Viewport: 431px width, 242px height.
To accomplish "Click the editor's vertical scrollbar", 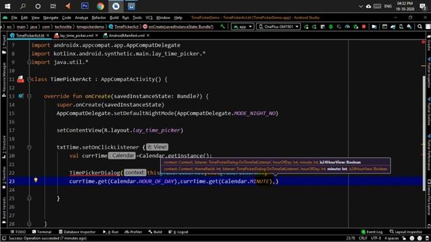I will coord(424,133).
